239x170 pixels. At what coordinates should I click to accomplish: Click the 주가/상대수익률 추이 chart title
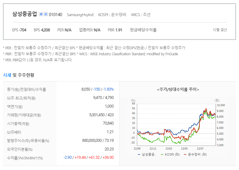(x=178, y=89)
